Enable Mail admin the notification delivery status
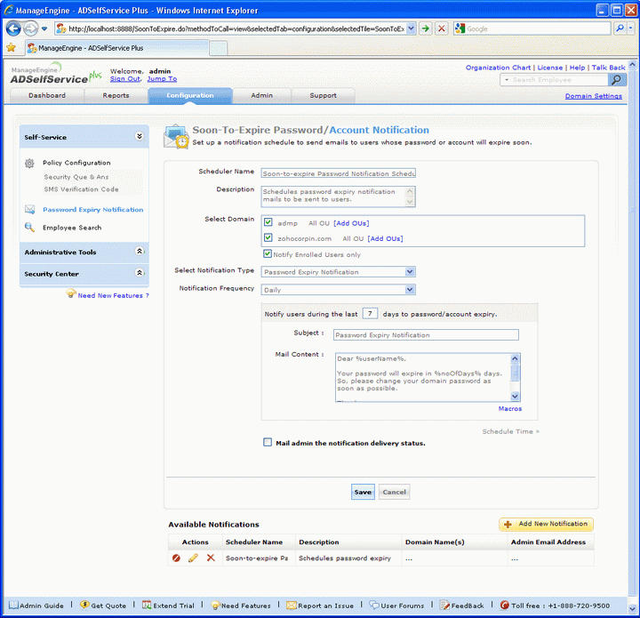 pyautogui.click(x=268, y=442)
